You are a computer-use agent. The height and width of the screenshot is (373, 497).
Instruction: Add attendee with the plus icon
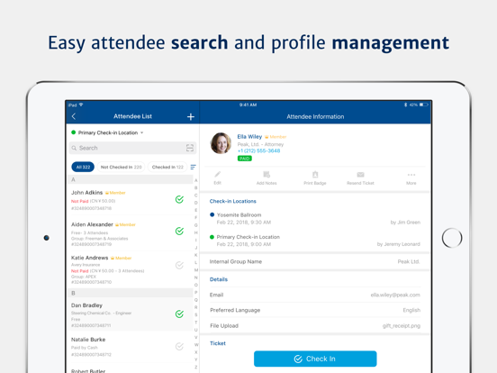point(191,117)
